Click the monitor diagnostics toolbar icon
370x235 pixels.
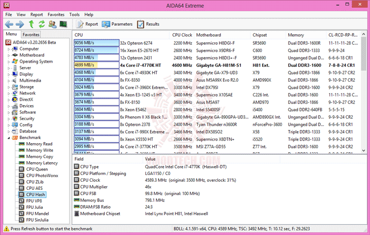(63, 24)
